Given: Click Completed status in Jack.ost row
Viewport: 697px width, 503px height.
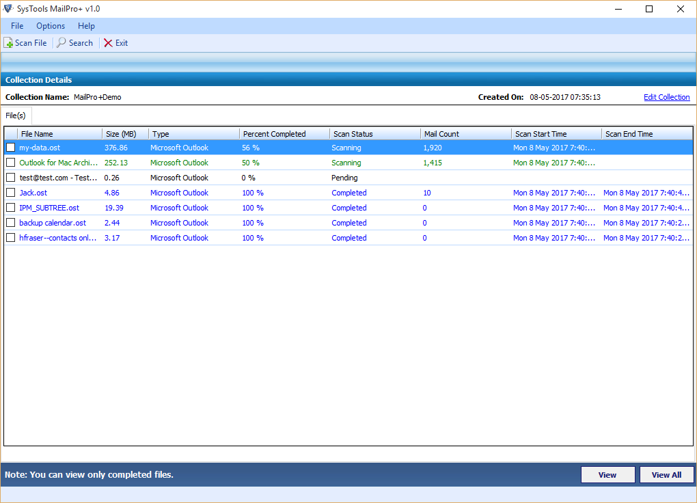Looking at the screenshot, I should [349, 193].
